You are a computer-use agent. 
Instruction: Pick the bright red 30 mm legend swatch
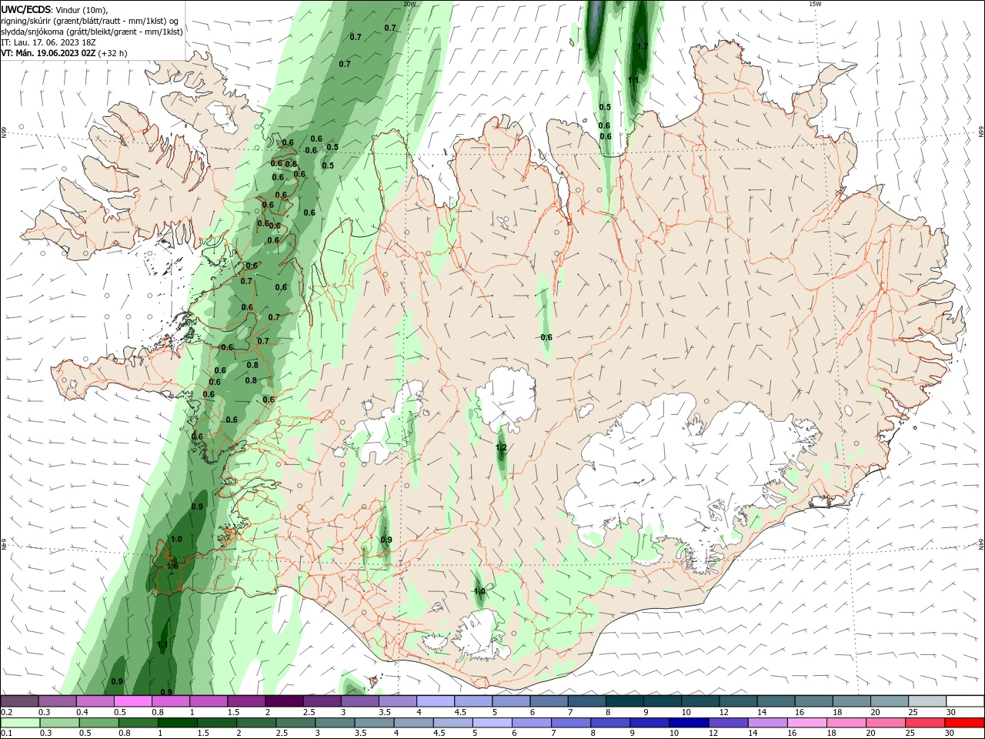(x=964, y=722)
